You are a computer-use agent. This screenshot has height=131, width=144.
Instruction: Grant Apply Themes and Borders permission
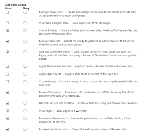pyautogui.click(x=7, y=66)
